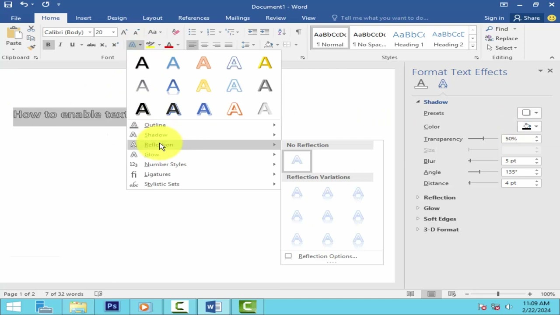Increase the paragraph indent

[x=264, y=32]
